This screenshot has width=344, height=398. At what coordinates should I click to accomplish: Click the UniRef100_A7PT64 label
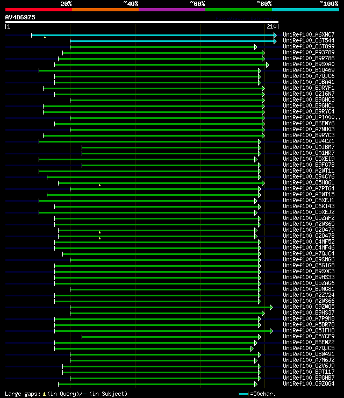point(309,188)
